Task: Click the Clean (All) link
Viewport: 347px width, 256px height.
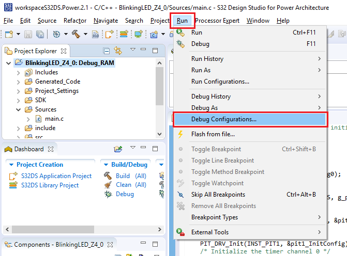Action: 131,185
